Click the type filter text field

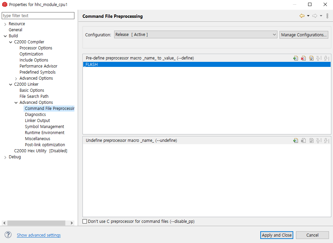[x=38, y=16]
